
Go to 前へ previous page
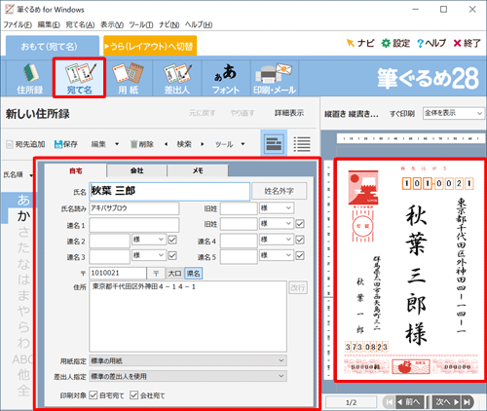coord(409,402)
